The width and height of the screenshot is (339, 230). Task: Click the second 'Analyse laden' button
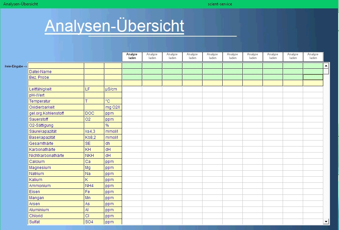tap(152, 57)
